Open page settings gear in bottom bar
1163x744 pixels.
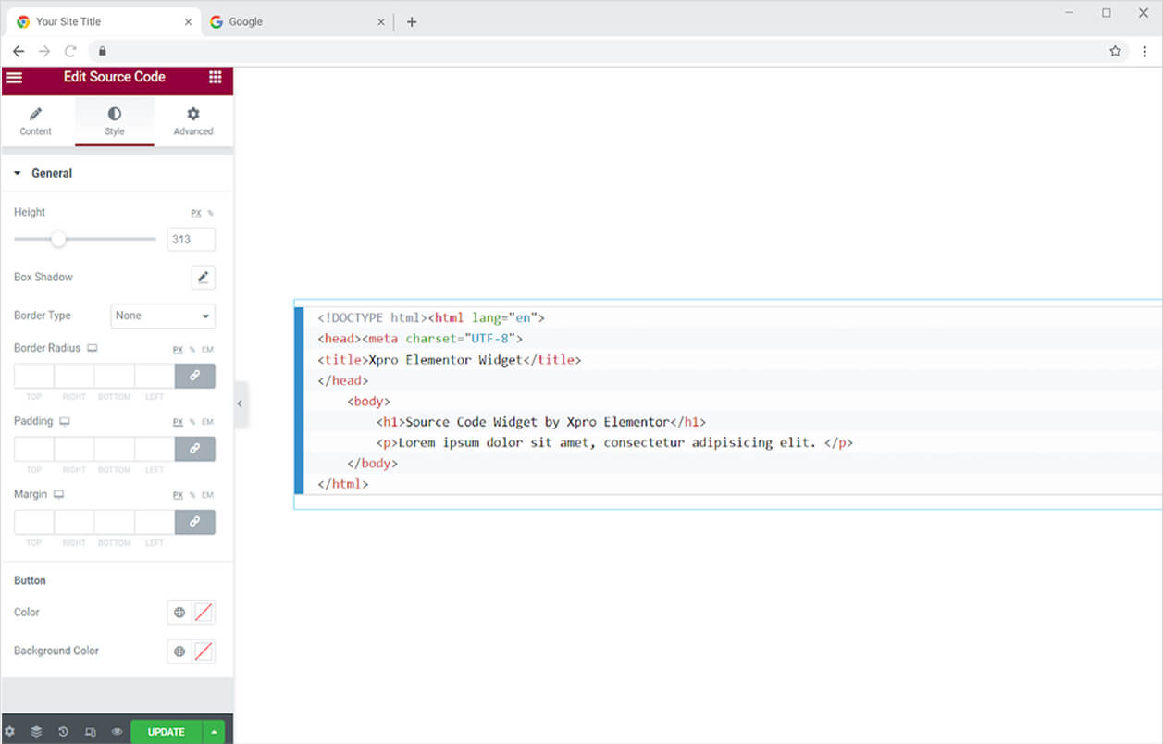10,732
